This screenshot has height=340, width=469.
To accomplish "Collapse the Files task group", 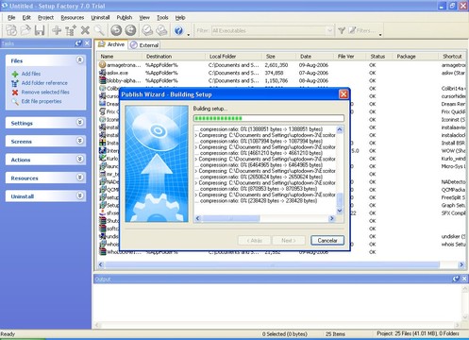I will pyautogui.click(x=80, y=59).
